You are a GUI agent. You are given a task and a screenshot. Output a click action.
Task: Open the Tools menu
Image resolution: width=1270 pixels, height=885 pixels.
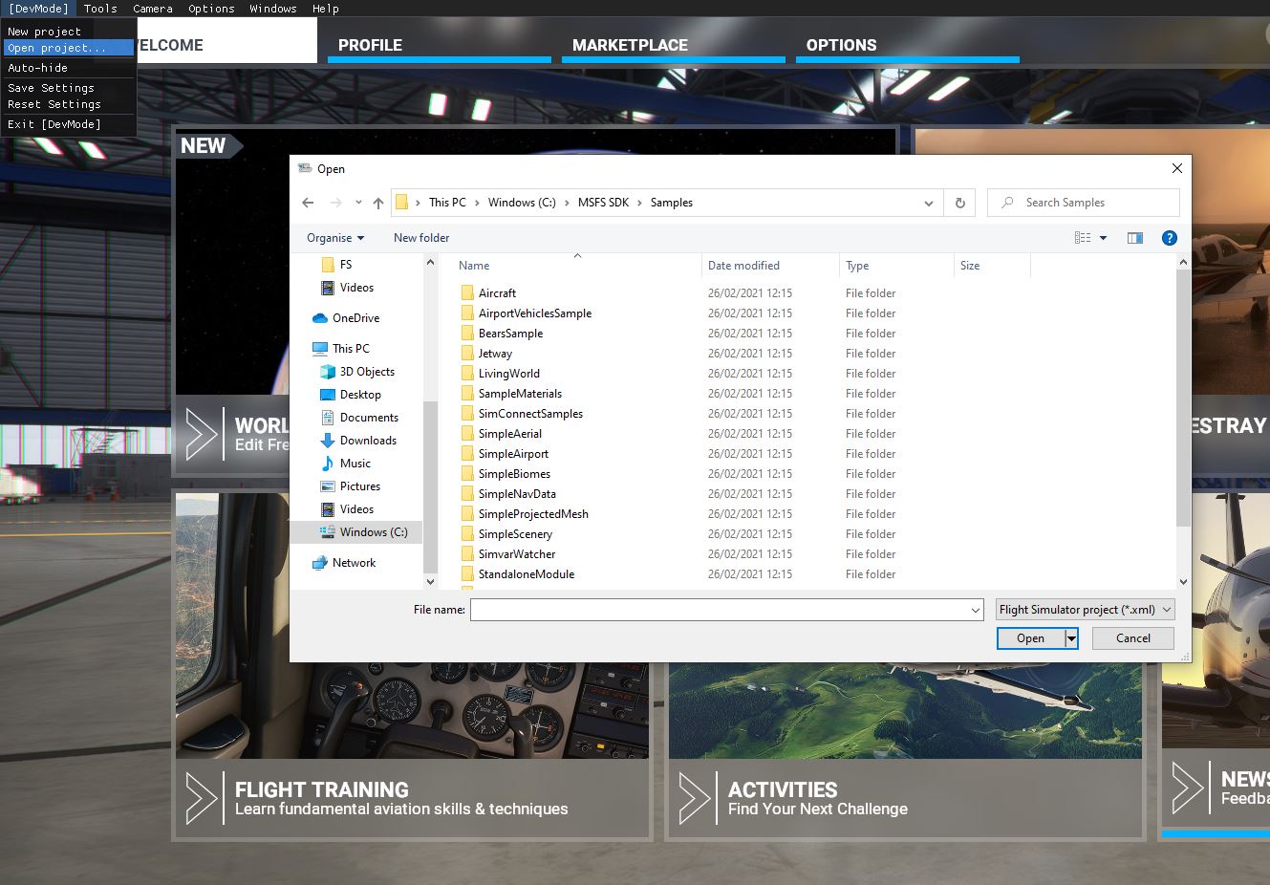point(100,9)
